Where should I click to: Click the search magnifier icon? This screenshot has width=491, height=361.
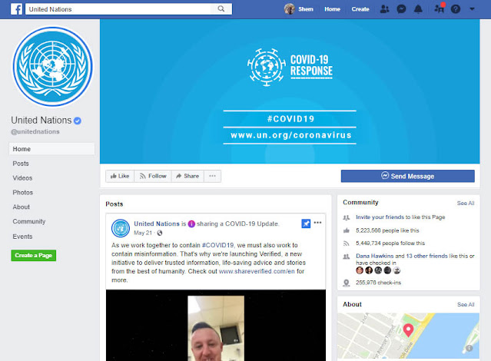click(221, 8)
